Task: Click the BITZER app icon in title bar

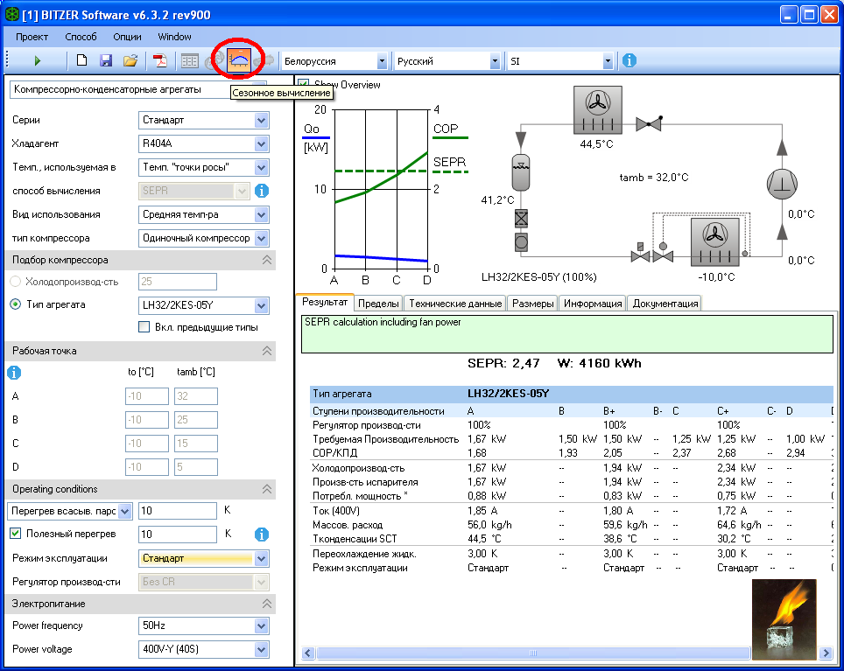Action: click(x=12, y=15)
